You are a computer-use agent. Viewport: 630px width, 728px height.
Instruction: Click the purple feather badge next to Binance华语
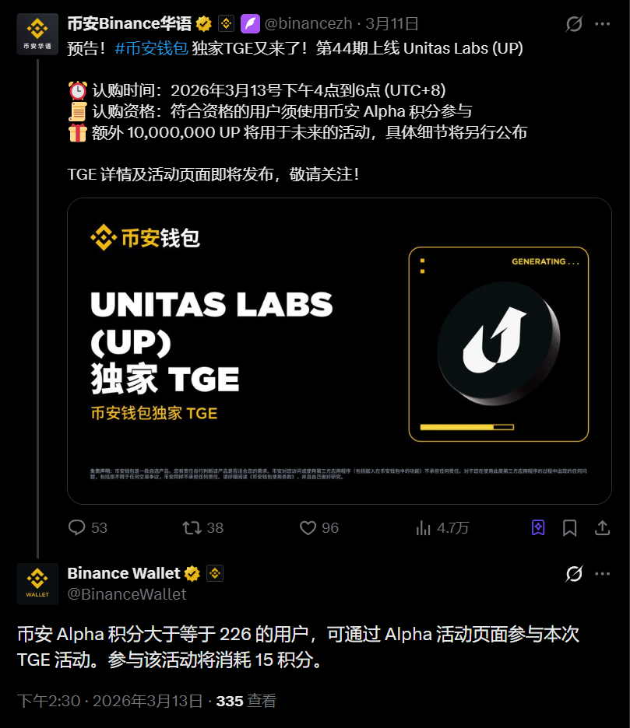250,23
